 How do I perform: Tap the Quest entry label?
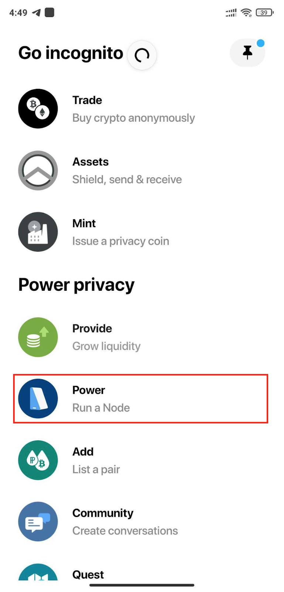(x=88, y=574)
